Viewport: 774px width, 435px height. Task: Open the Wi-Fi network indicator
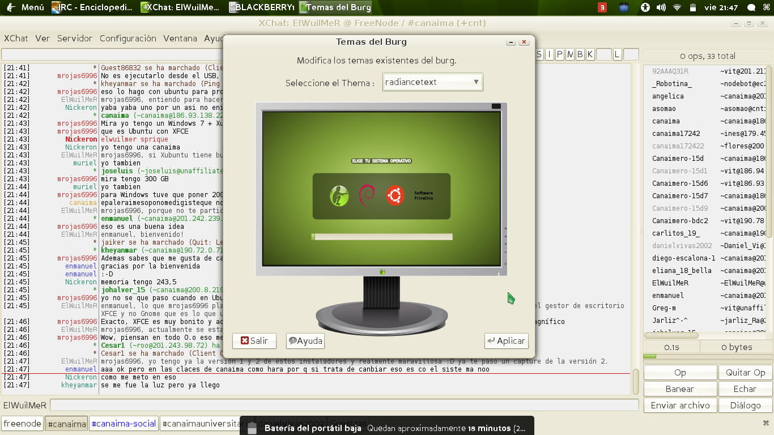click(x=677, y=7)
